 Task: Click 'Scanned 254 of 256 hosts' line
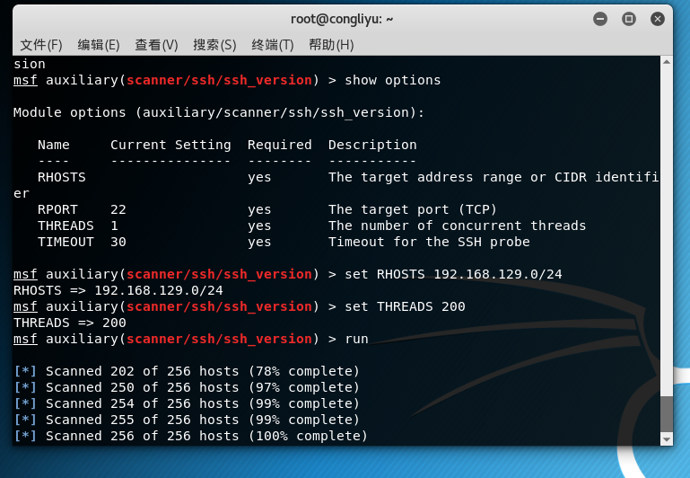click(187, 403)
